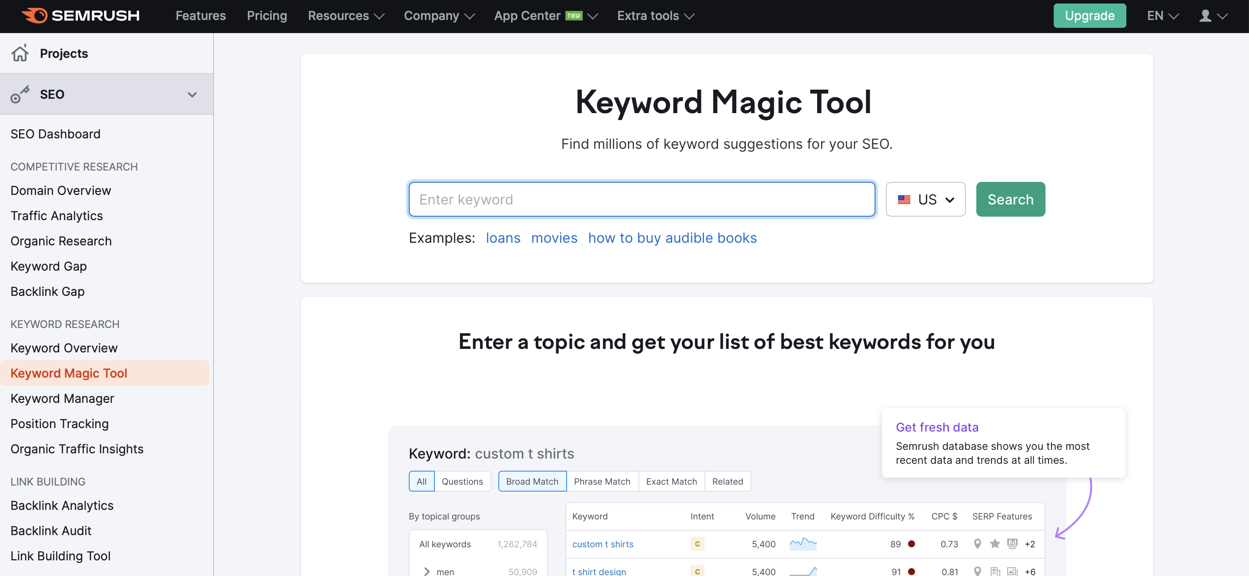The height and width of the screenshot is (576, 1249).
Task: Expand the men topical group
Action: click(427, 572)
